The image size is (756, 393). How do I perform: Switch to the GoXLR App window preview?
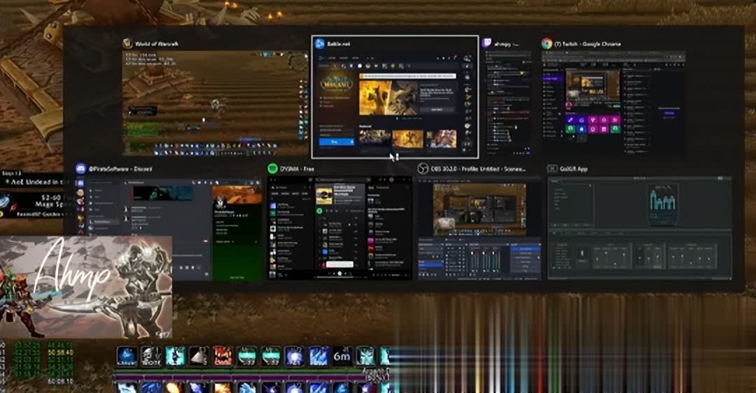(640, 228)
